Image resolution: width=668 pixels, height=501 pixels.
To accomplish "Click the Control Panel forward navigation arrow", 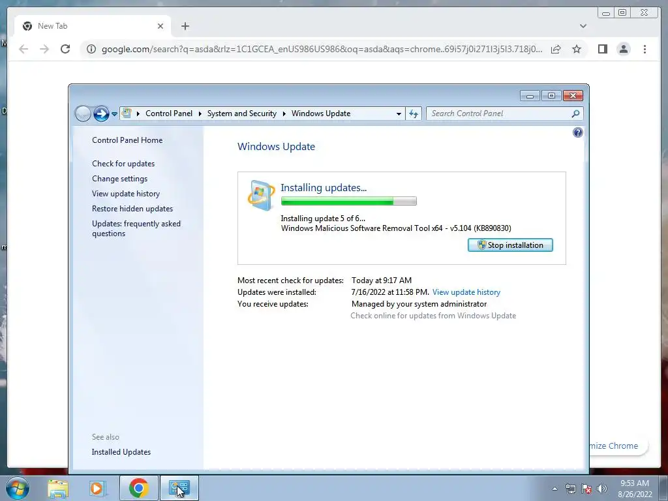I will click(101, 114).
